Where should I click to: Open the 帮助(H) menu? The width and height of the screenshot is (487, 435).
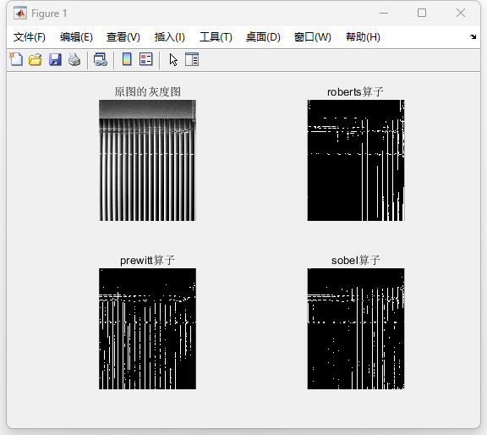(363, 37)
